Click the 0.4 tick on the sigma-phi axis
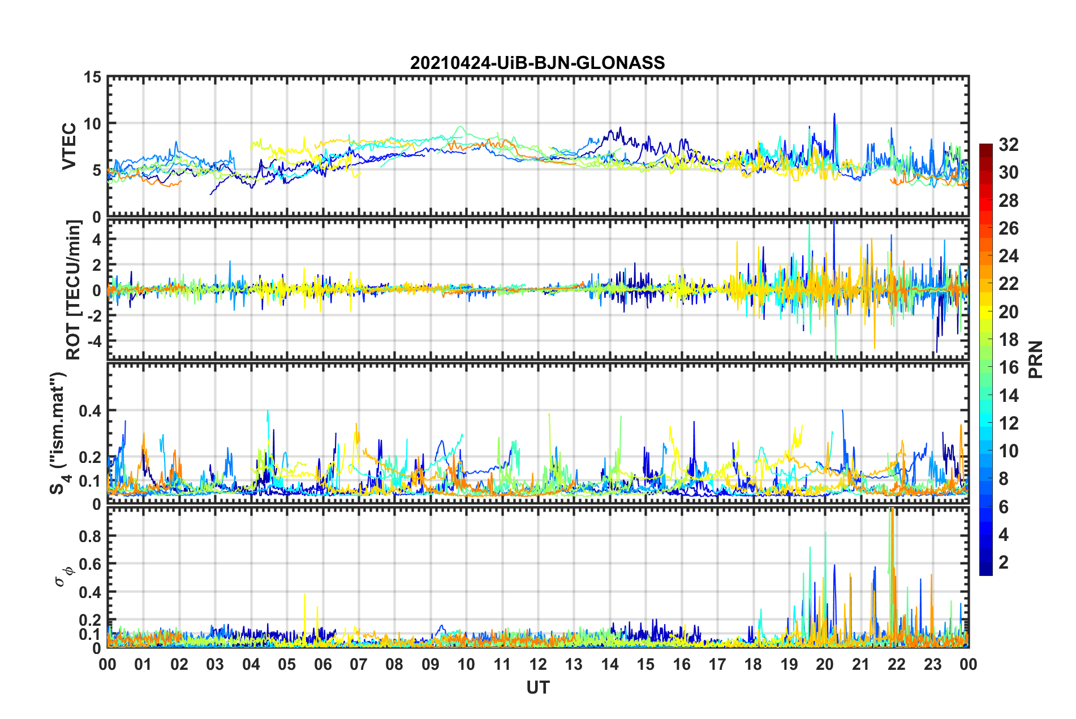This screenshot has width=1076, height=719. (91, 592)
